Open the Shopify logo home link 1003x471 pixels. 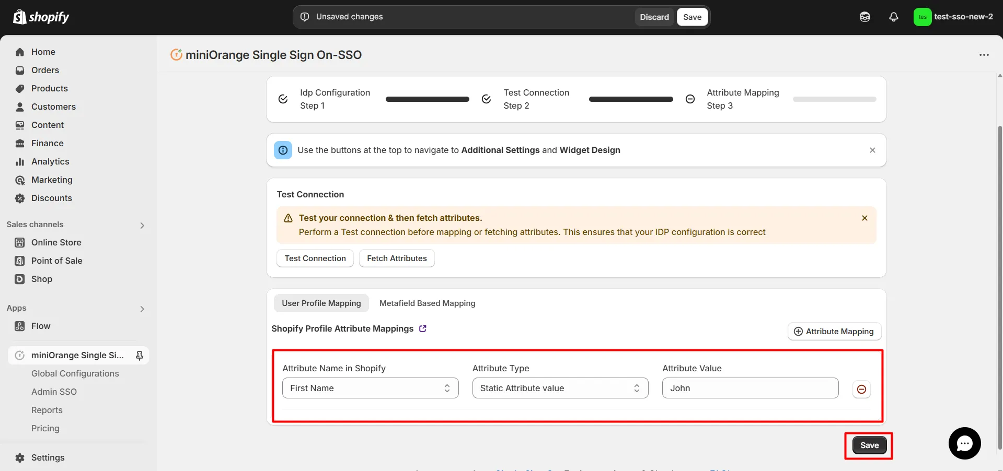pos(41,17)
